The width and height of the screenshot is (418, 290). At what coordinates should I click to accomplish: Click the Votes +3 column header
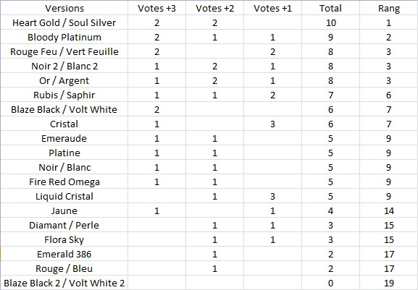click(156, 8)
